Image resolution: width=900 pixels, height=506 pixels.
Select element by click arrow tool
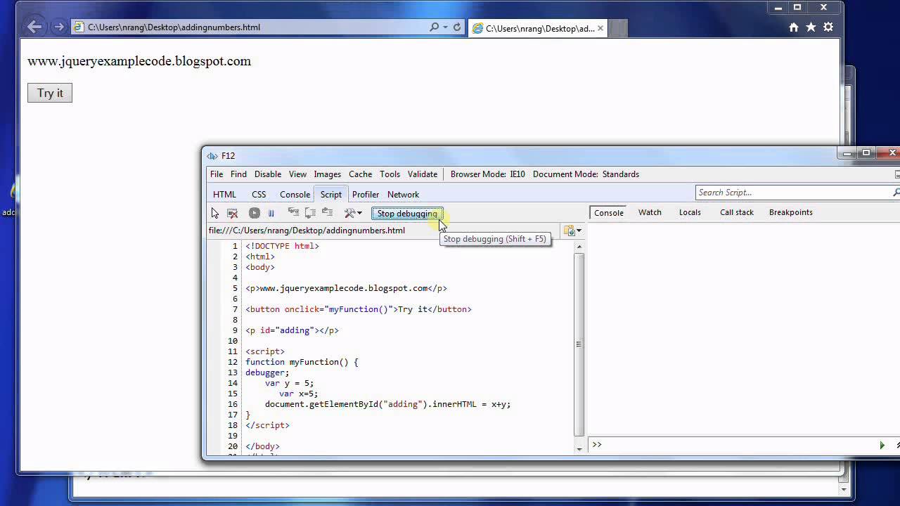pos(215,213)
